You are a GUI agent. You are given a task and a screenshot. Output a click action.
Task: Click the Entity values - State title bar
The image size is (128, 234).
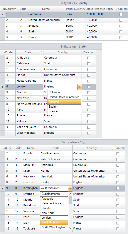click(51, 46)
